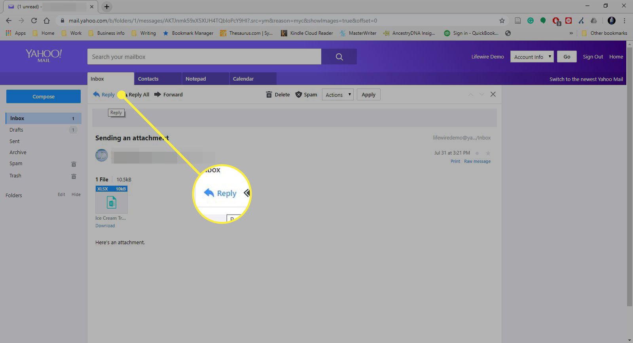The height and width of the screenshot is (343, 633).
Task: Select the Inbox tab
Action: pyautogui.click(x=111, y=79)
